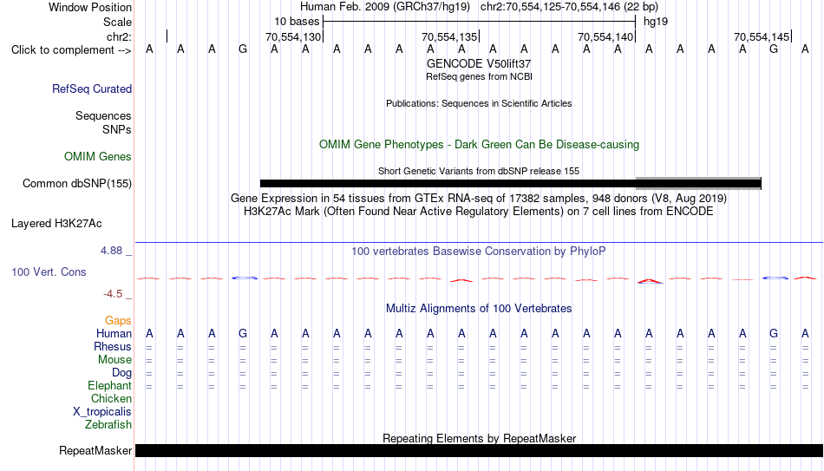Click the black RepeatMasker element bar

pos(479,450)
